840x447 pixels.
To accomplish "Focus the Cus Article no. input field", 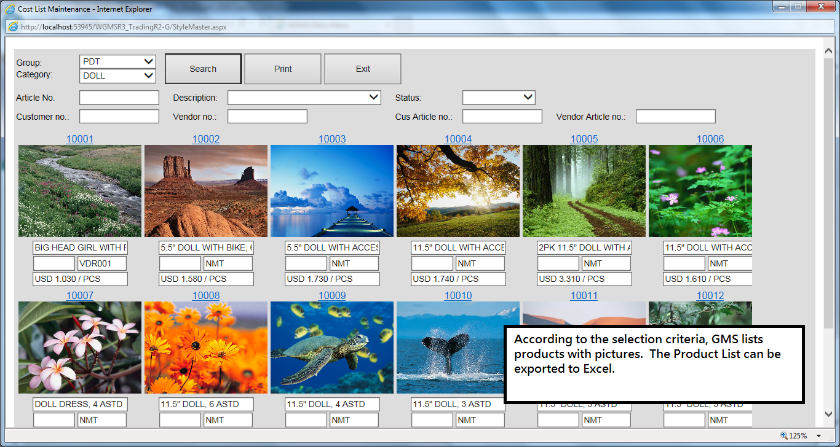I will pos(502,117).
